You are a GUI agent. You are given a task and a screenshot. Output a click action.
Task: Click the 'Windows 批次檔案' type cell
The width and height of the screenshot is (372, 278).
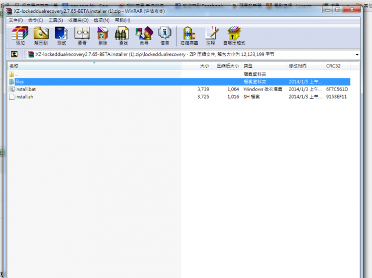point(263,89)
